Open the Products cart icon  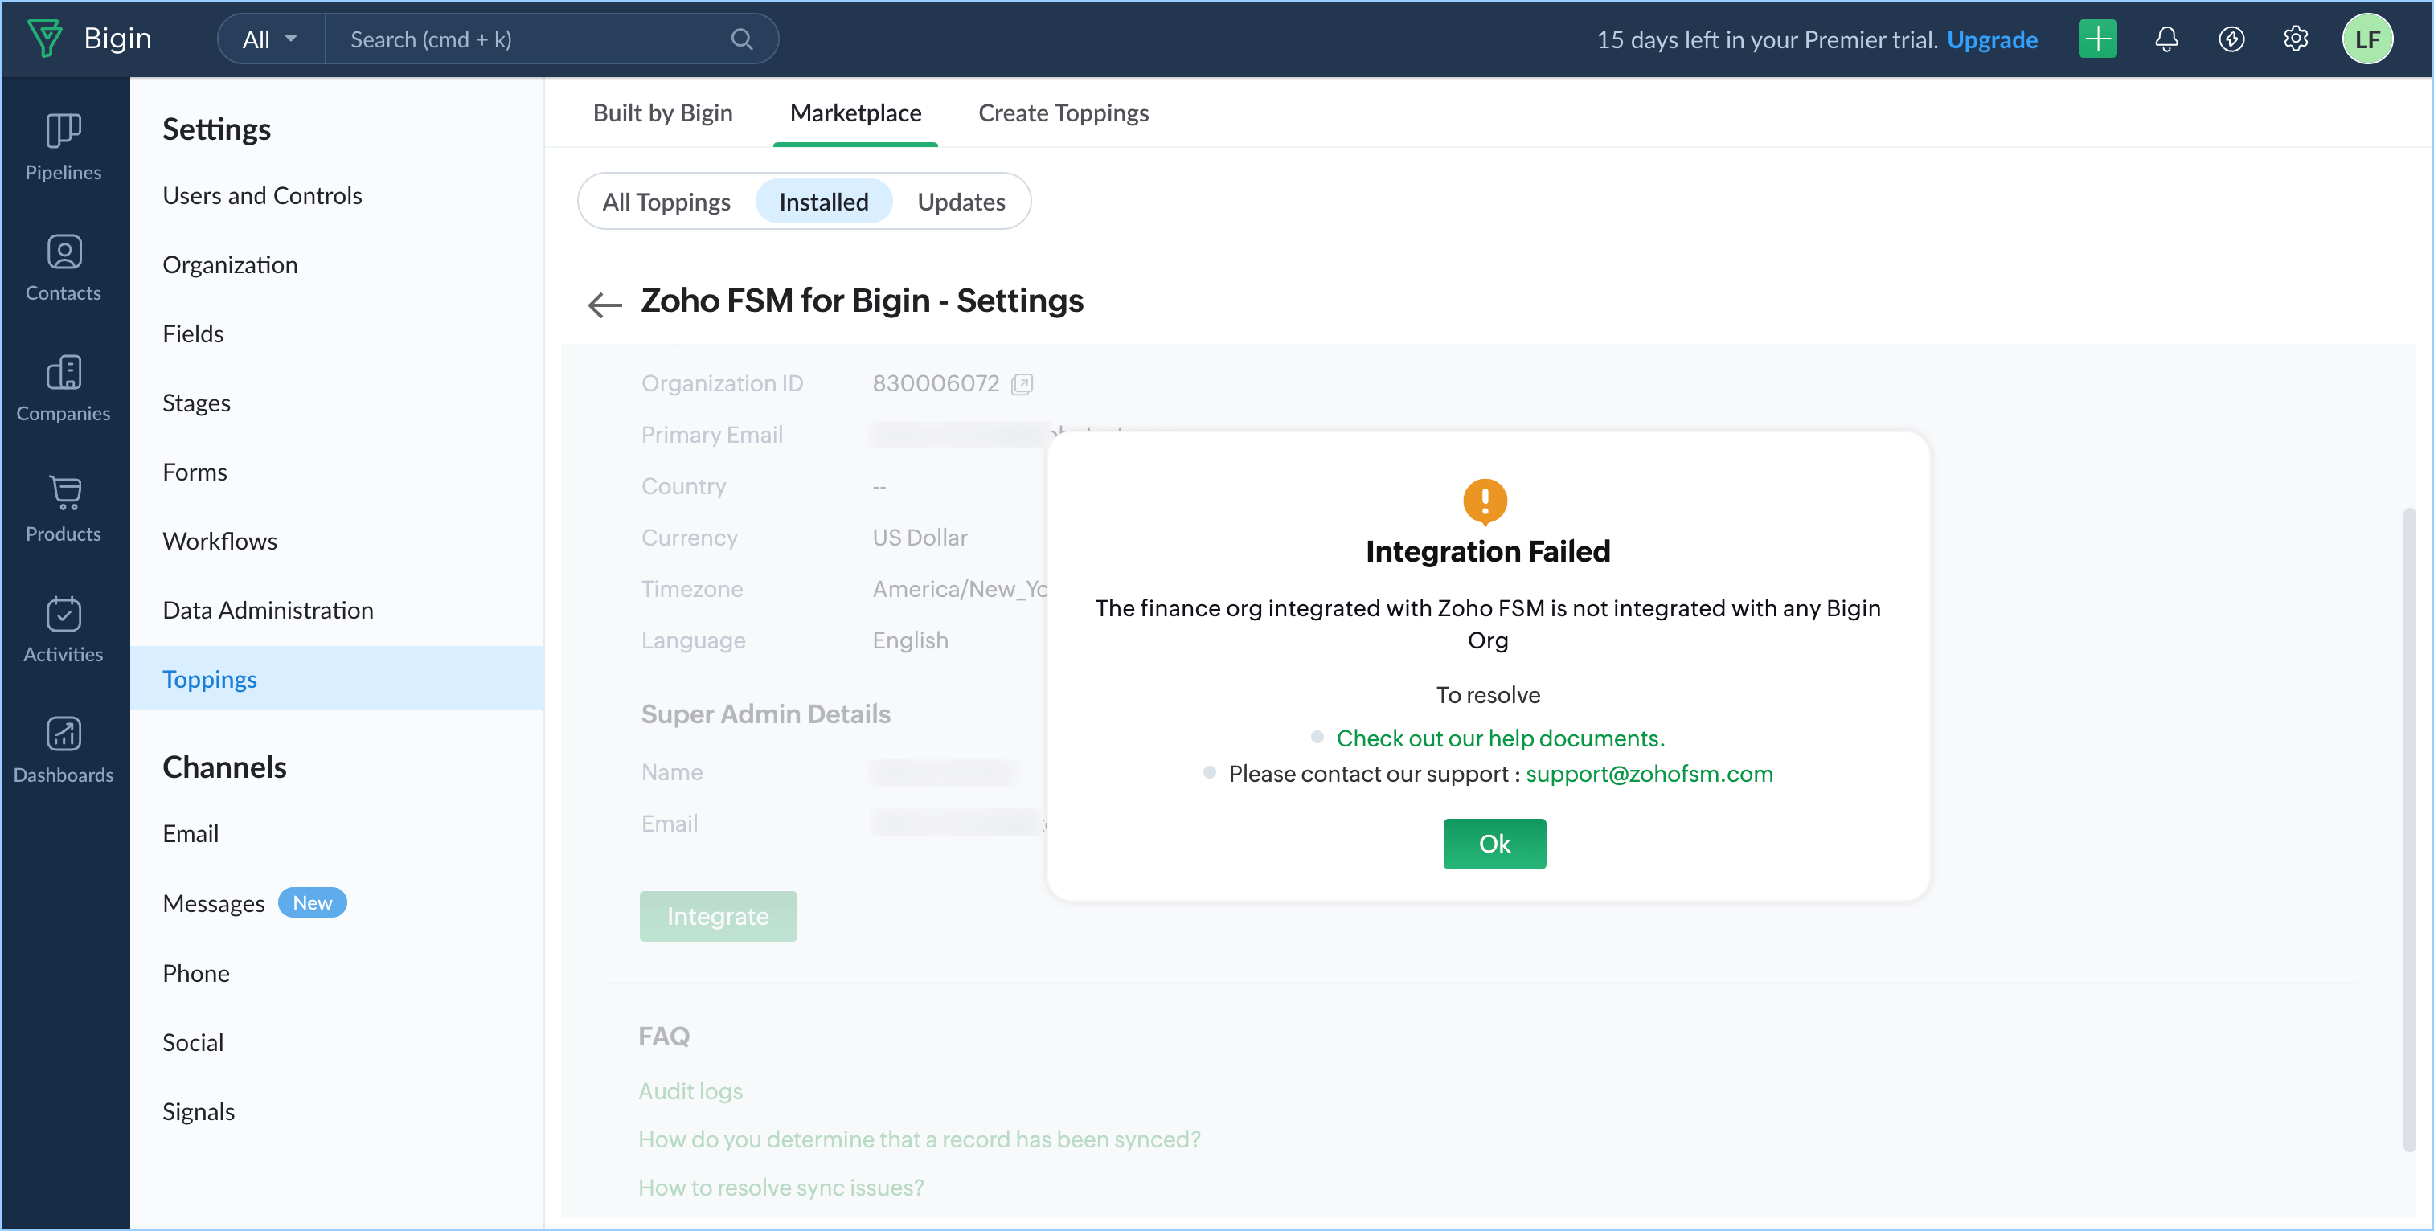click(64, 493)
